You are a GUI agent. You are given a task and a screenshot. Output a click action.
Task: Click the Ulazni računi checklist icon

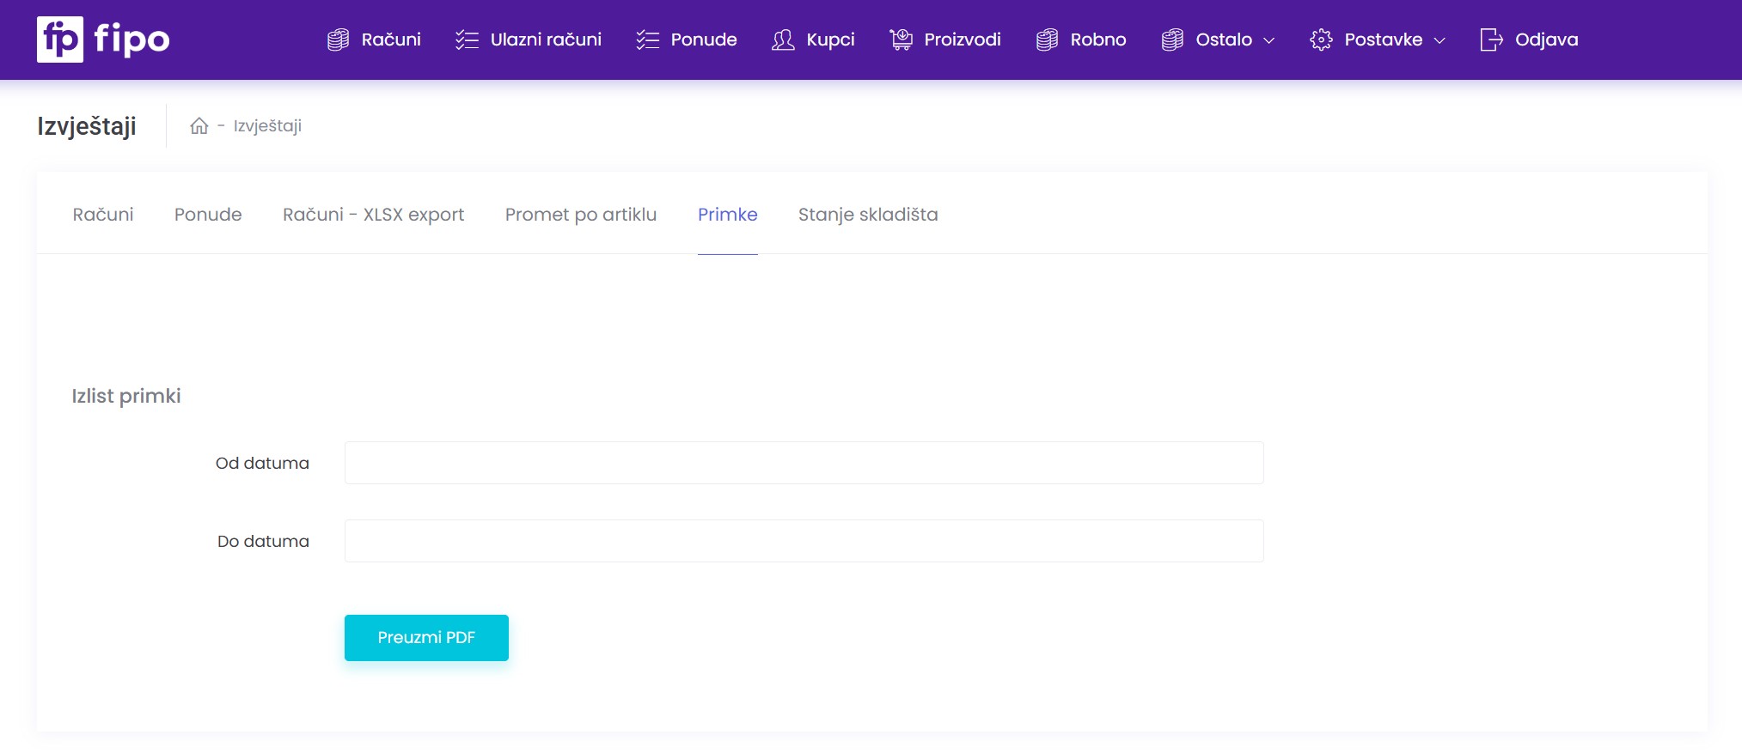point(467,39)
